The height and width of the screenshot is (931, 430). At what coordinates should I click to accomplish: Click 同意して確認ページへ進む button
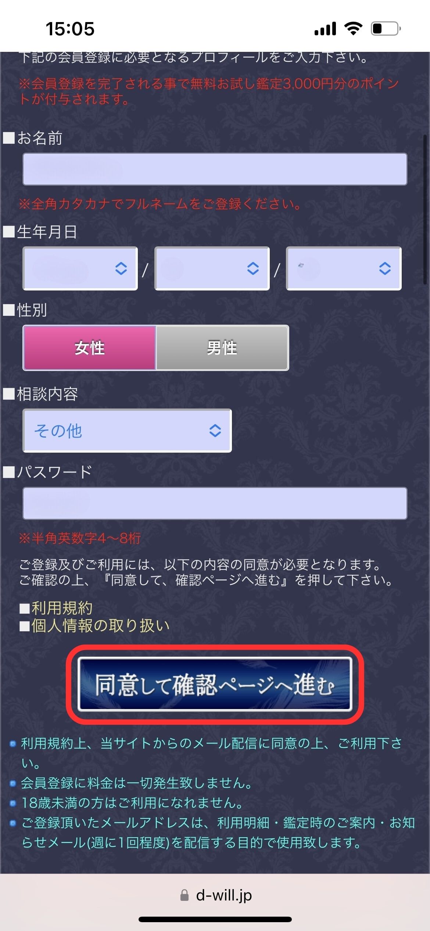click(215, 684)
